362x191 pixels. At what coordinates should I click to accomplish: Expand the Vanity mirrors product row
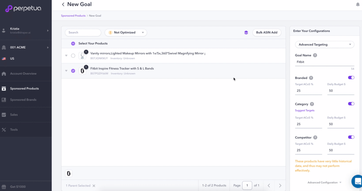coord(66,56)
